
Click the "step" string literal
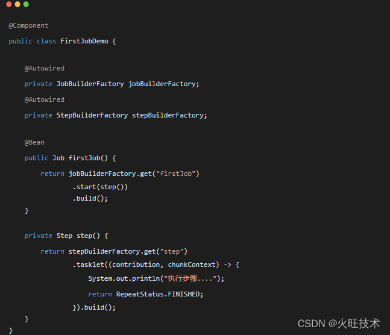coord(172,251)
